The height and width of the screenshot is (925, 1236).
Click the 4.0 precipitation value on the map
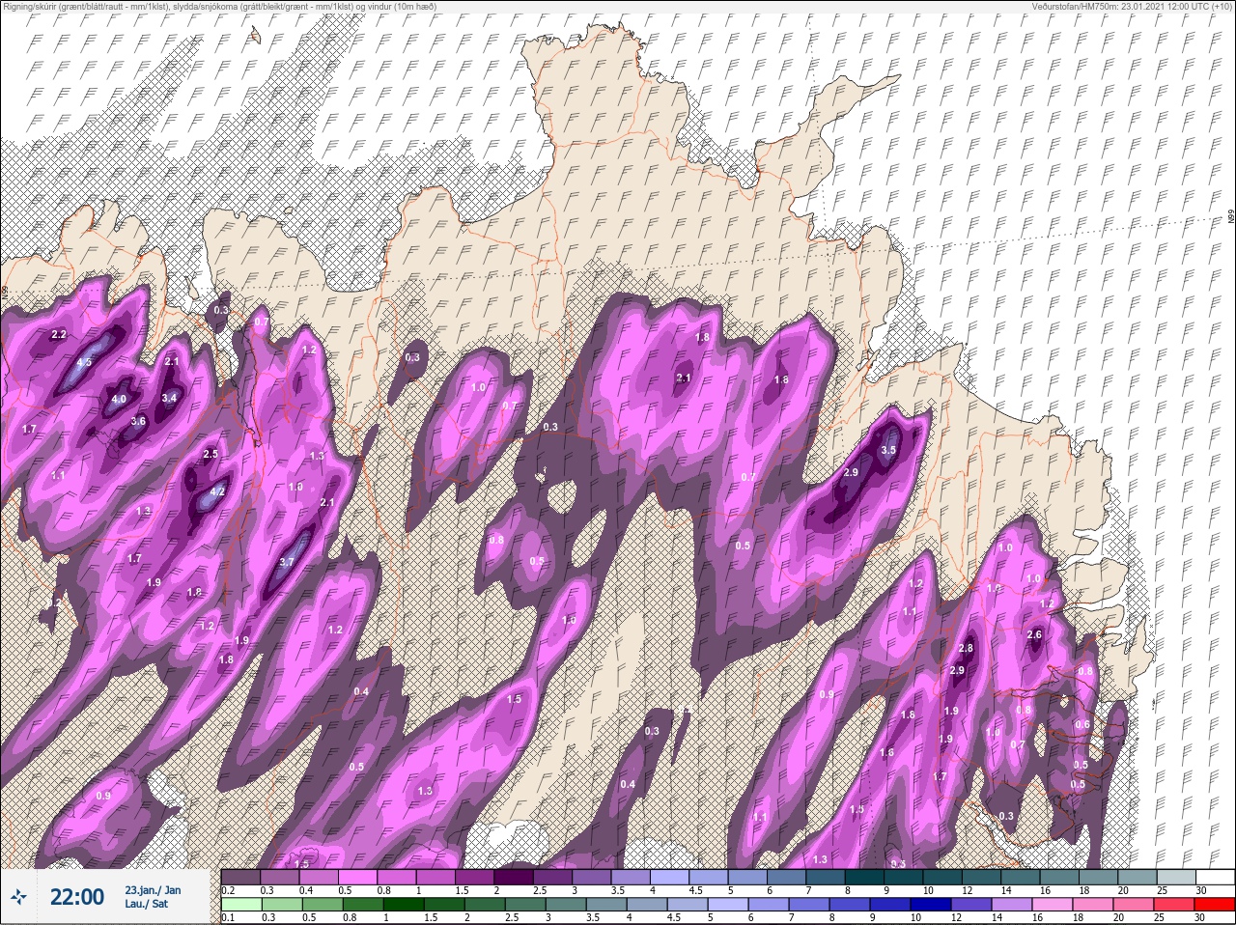point(119,399)
